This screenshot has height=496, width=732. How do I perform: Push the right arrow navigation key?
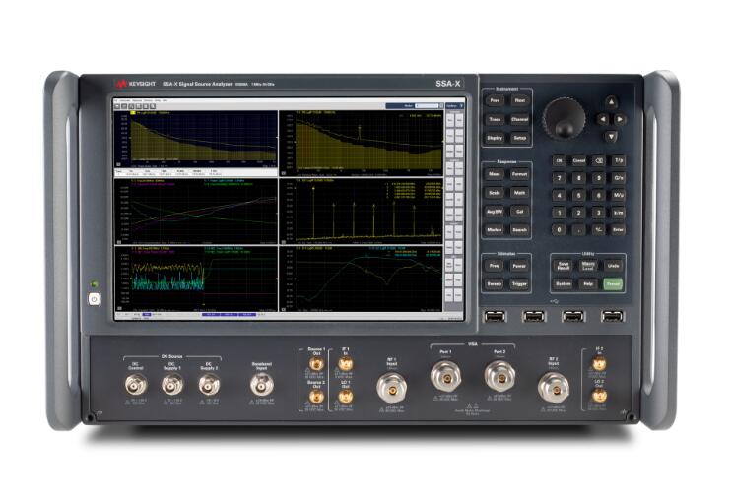[x=620, y=119]
